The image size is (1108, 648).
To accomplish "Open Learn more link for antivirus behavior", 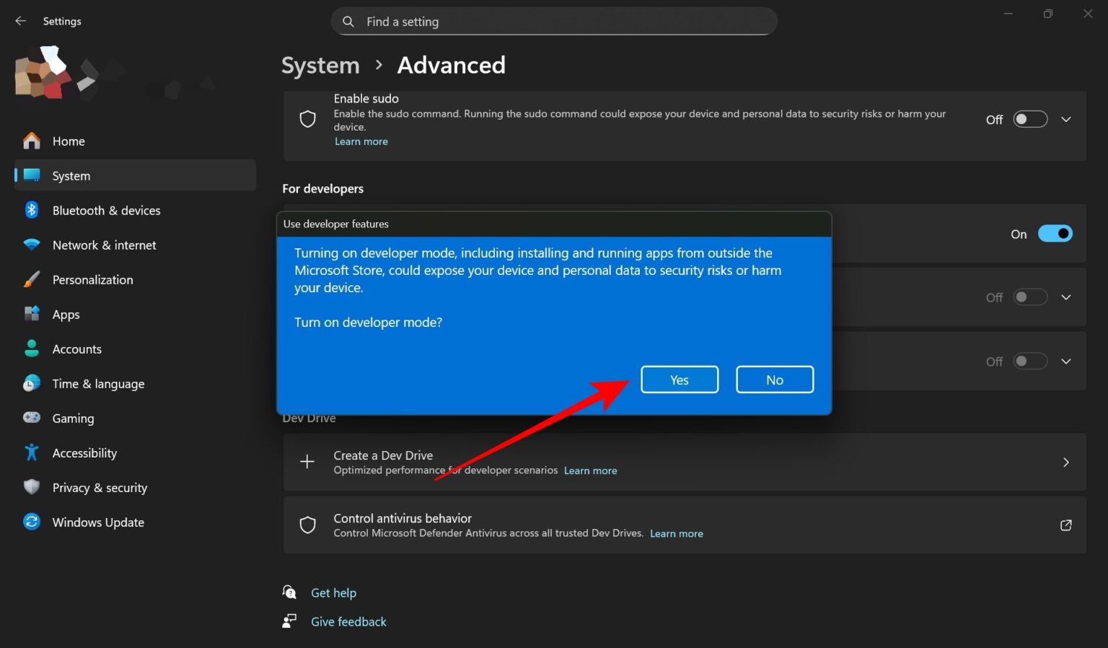I will coord(676,533).
